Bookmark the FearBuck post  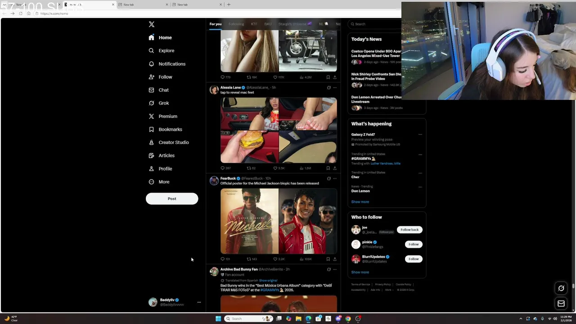click(x=328, y=259)
